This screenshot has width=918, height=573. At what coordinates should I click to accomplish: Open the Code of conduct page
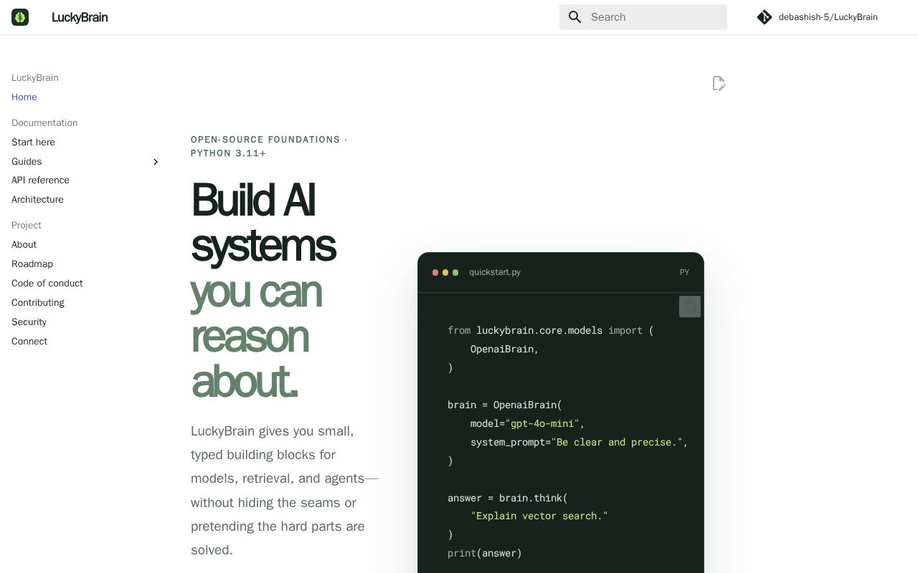[47, 284]
